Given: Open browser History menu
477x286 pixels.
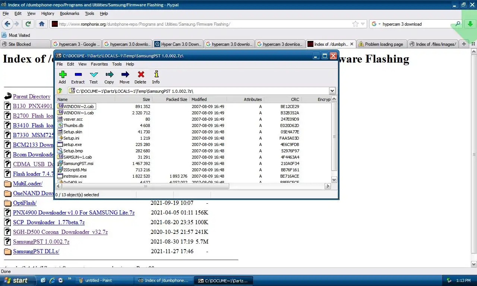Looking at the screenshot, I should [x=48, y=13].
